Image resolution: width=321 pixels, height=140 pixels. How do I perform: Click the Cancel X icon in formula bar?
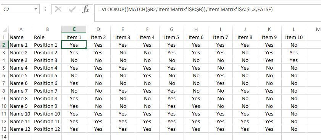click(x=58, y=10)
